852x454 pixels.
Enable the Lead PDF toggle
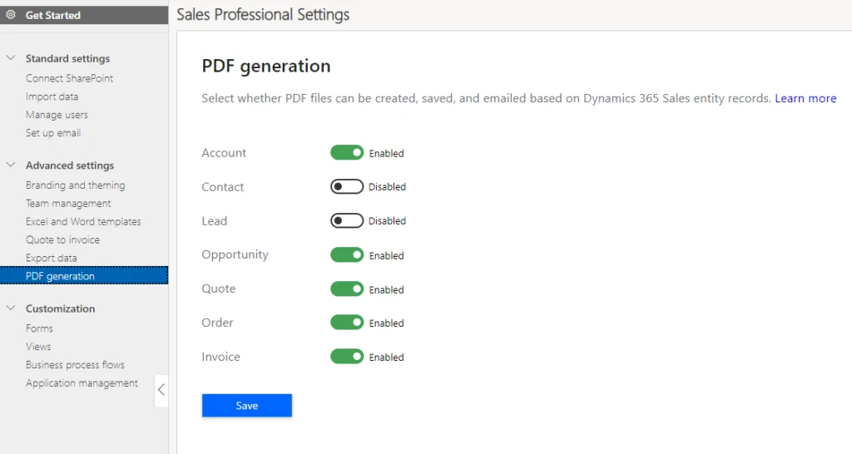click(347, 220)
